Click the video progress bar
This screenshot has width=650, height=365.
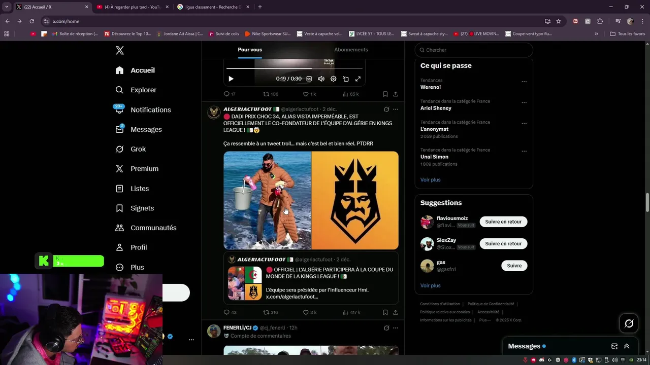pos(295,68)
